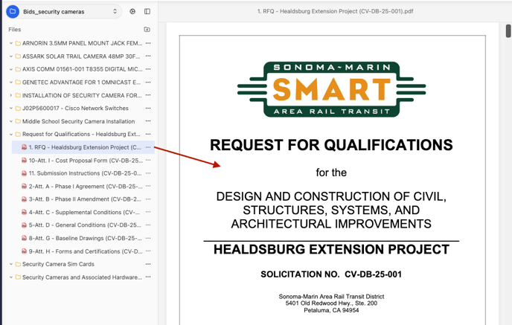The image size is (512, 325).
Task: Open more options for 2-Att. A file
Action: 148,186
